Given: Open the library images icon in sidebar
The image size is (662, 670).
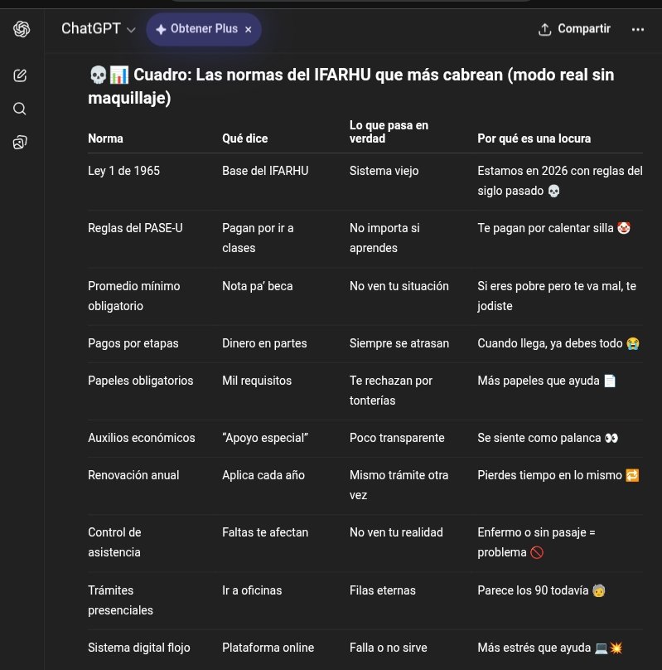Looking at the screenshot, I should (x=20, y=143).
